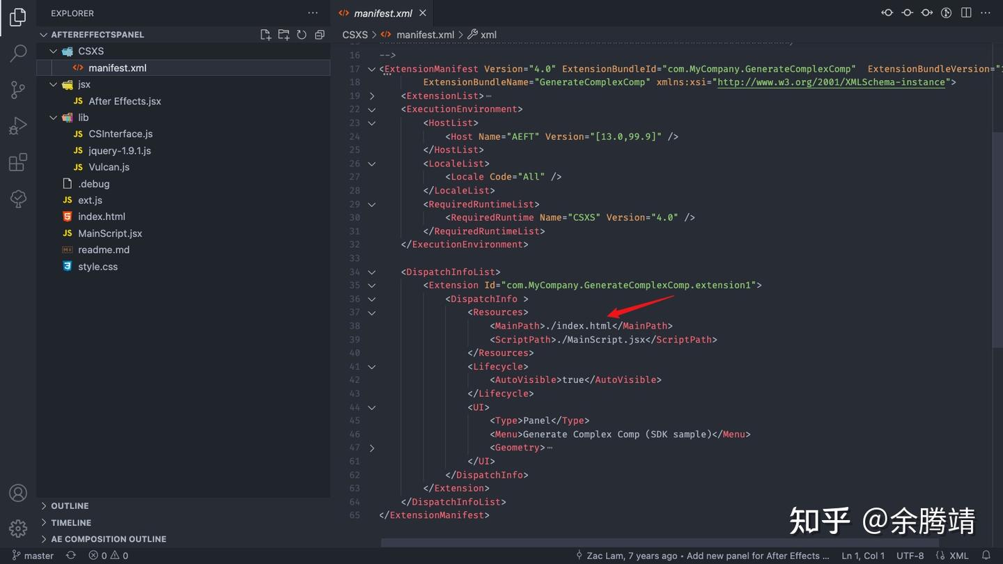Screen dimensions: 1003x564
Task: Toggle the split editor layout button
Action: click(x=966, y=13)
